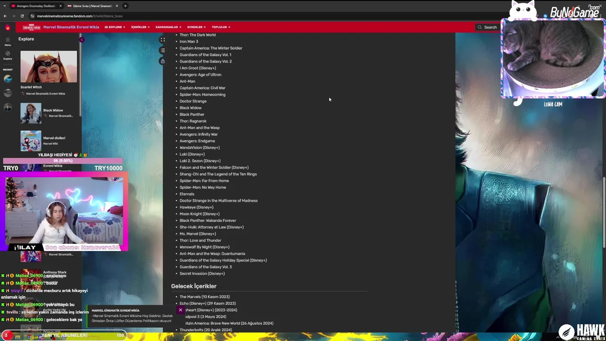Viewport: 606px width, 341px height.
Task: Open Eternals link
Action: pos(187,194)
